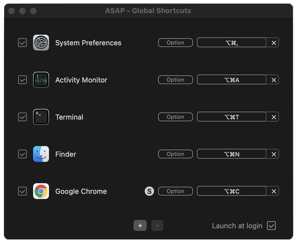Click the ASAP - Global Shortcuts title
This screenshot has height=243, width=296.
point(148,11)
